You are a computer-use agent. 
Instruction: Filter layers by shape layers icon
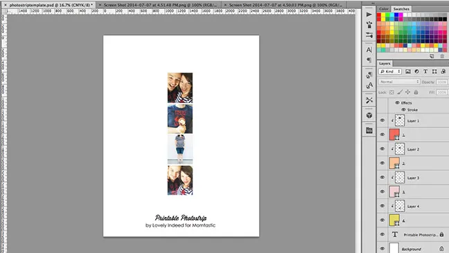[434, 71]
